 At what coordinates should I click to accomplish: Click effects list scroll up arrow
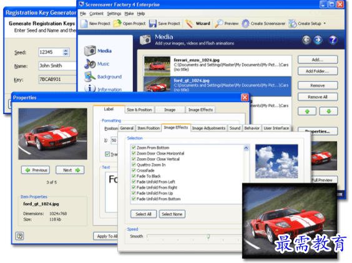click(246, 148)
